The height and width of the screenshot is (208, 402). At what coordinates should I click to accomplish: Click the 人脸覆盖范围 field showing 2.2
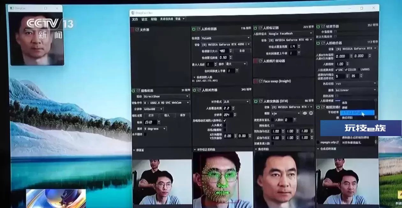point(229,108)
